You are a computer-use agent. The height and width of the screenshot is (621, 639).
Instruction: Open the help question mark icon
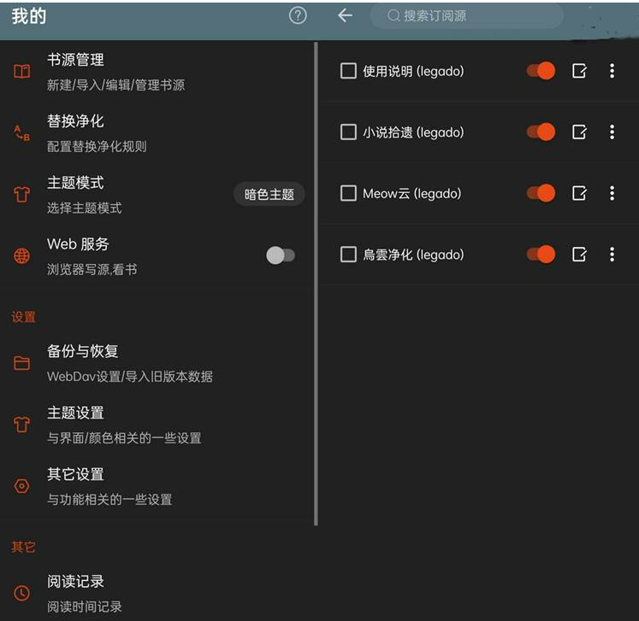(x=298, y=16)
